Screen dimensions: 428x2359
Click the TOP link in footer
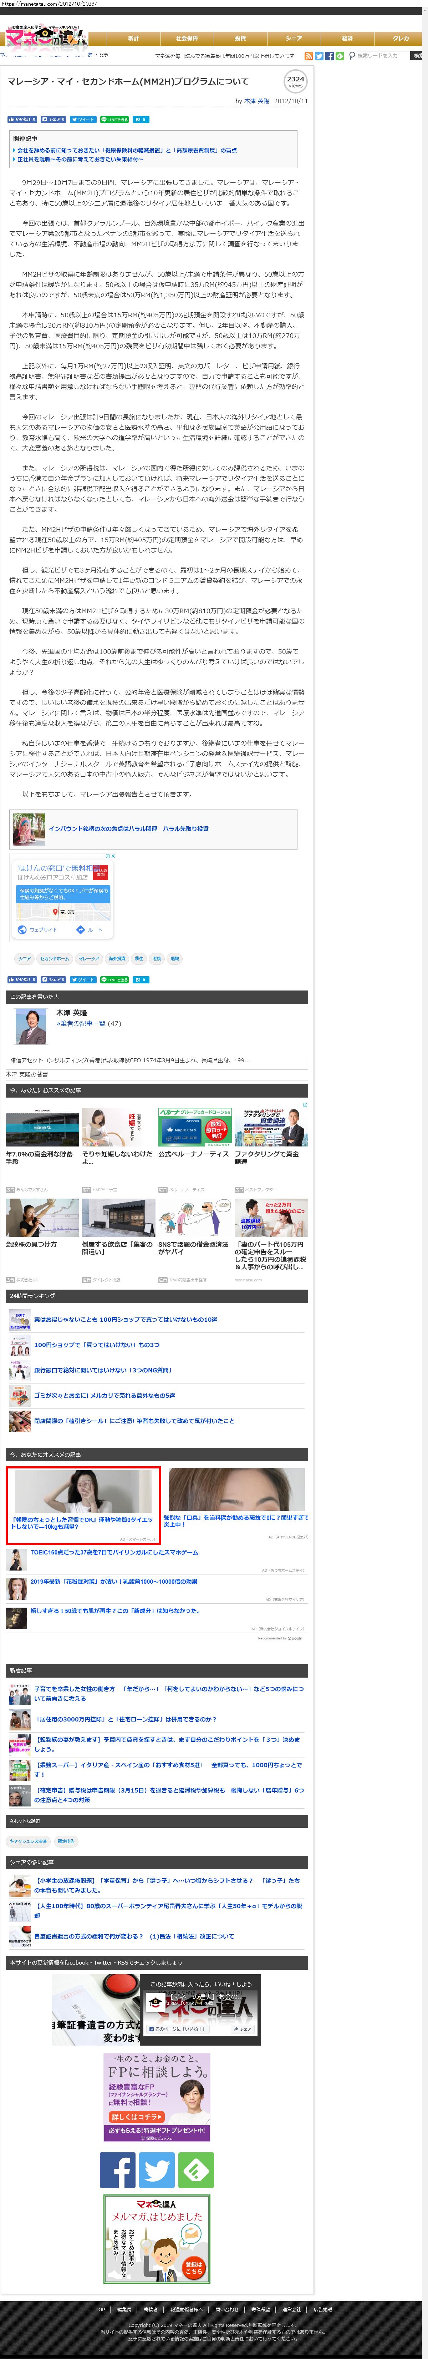tap(101, 2309)
